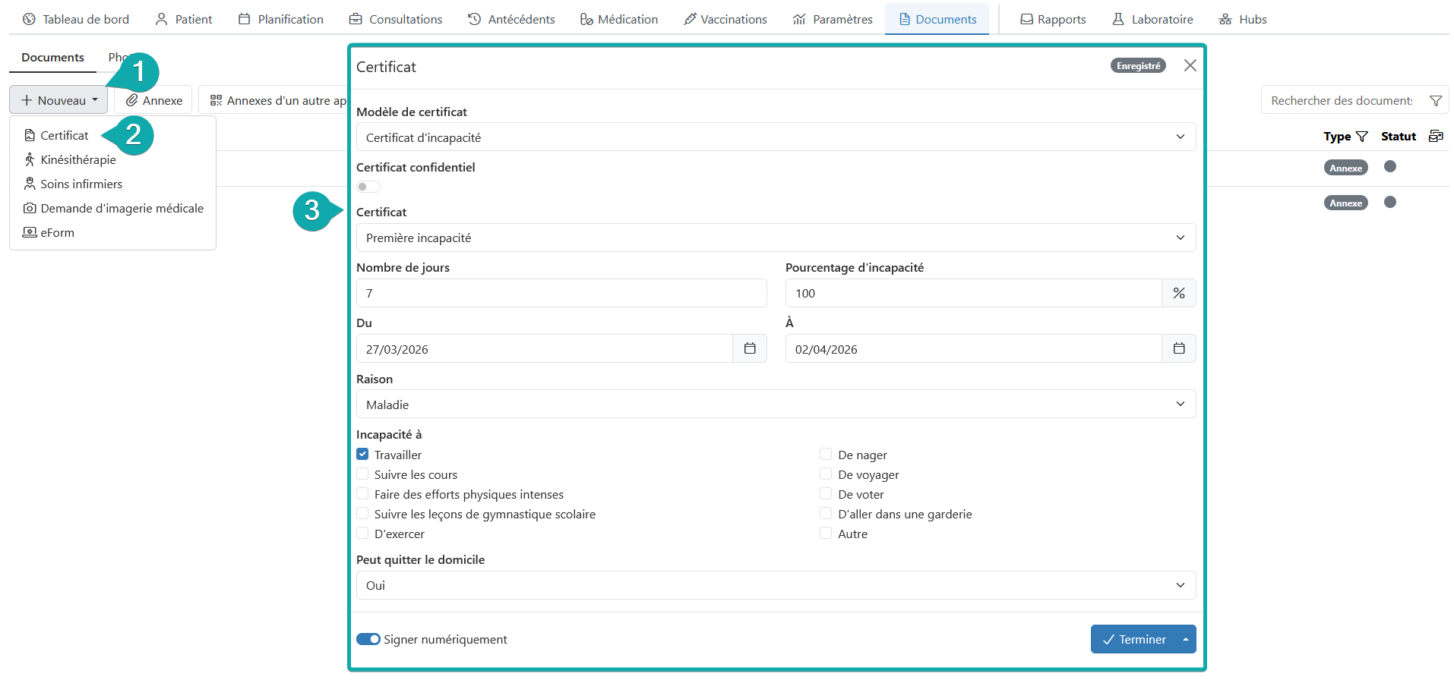Toggle Signer numériquement switch
1454x699 pixels.
coord(368,639)
